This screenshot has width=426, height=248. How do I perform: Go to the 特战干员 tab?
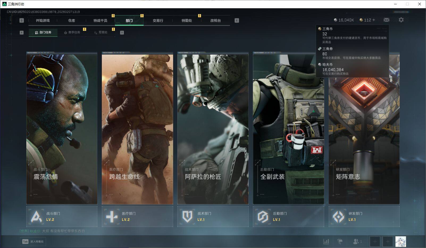(100, 20)
